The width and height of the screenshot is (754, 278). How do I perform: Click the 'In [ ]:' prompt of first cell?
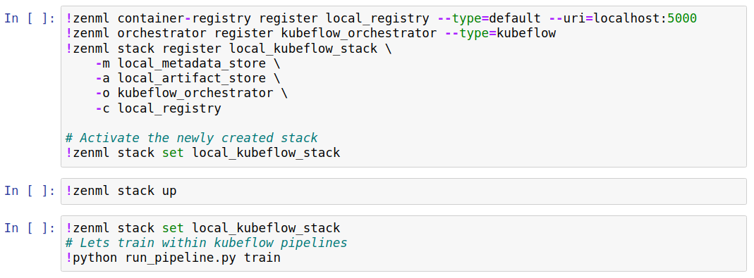(30, 19)
